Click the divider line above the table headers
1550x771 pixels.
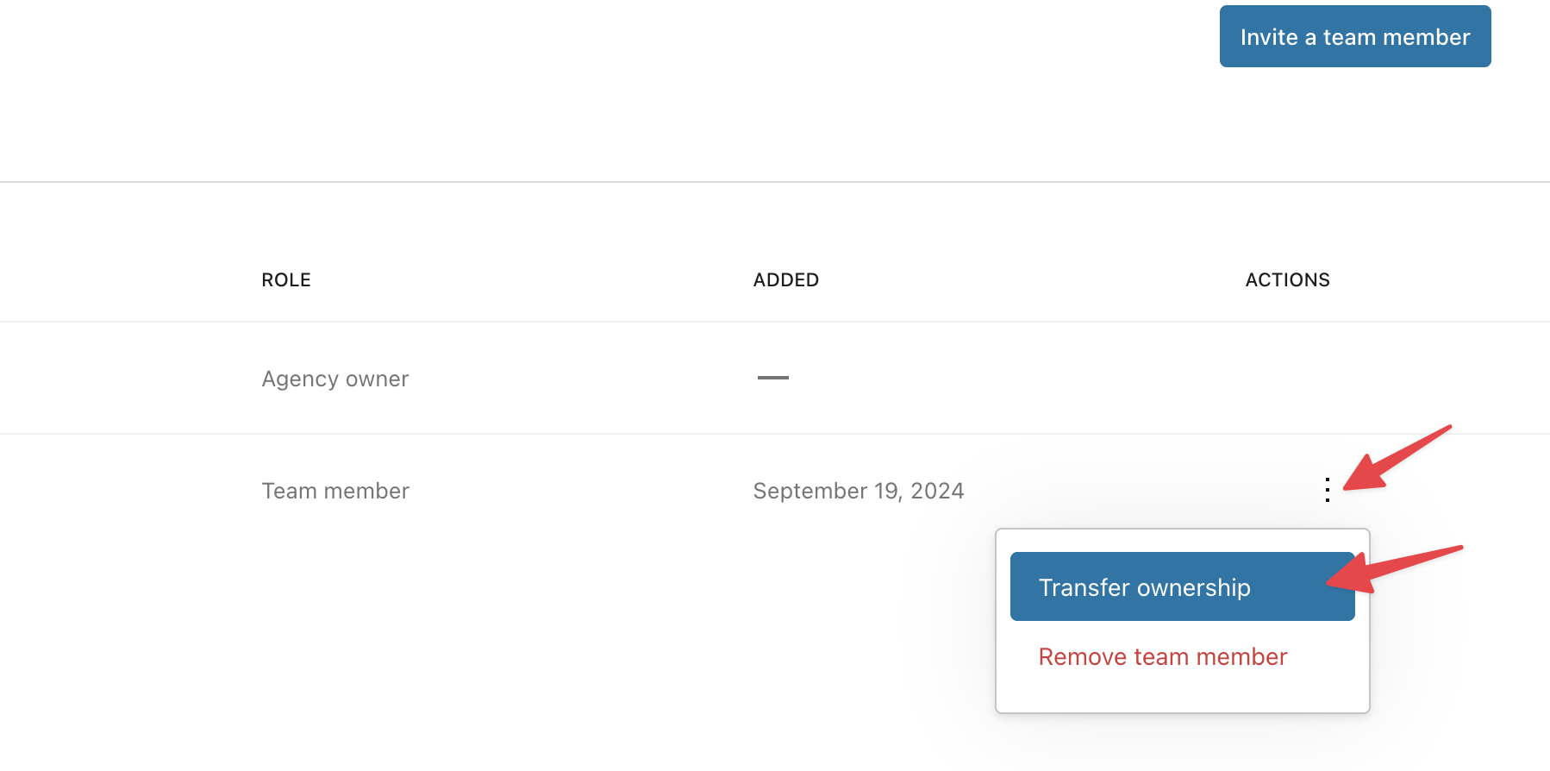pyautogui.click(x=775, y=182)
